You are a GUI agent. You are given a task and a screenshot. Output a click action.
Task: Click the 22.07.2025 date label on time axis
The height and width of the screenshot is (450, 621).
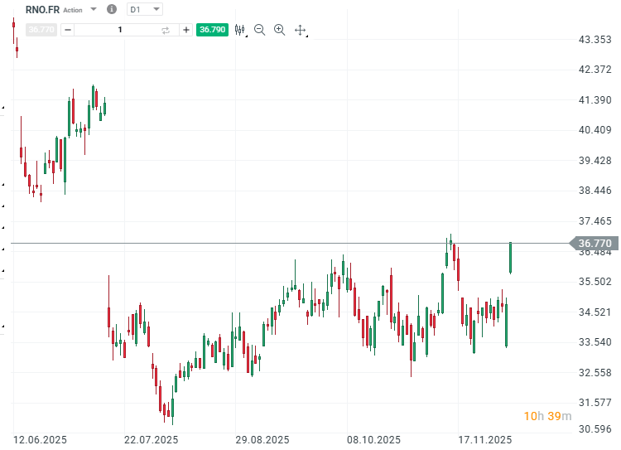click(x=151, y=439)
